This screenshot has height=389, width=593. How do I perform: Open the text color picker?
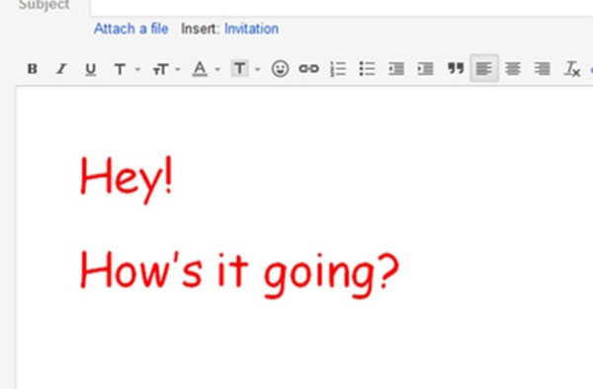pyautogui.click(x=200, y=69)
